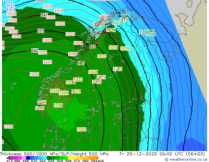Pick the darkest green legend swatch
209x162 pixels.
tap(49, 158)
